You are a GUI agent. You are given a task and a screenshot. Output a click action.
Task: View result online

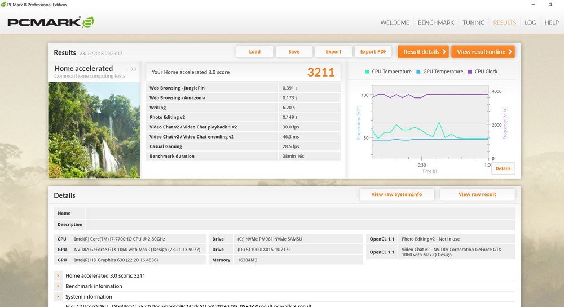[483, 52]
